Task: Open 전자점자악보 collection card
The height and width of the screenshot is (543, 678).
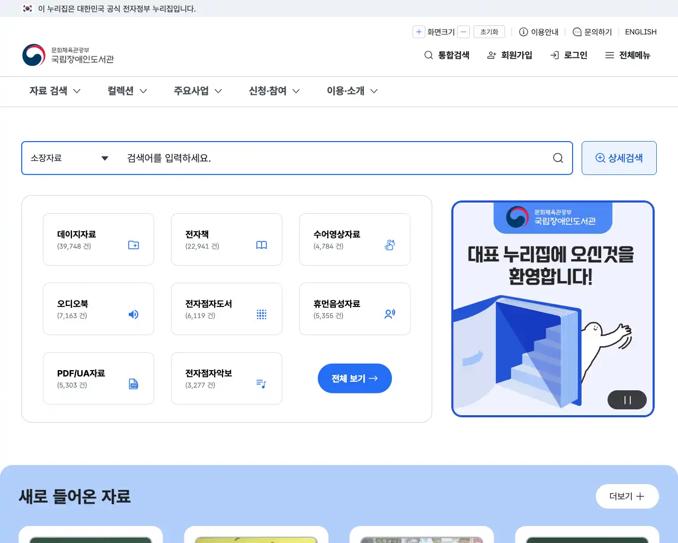Action: pyautogui.click(x=227, y=379)
